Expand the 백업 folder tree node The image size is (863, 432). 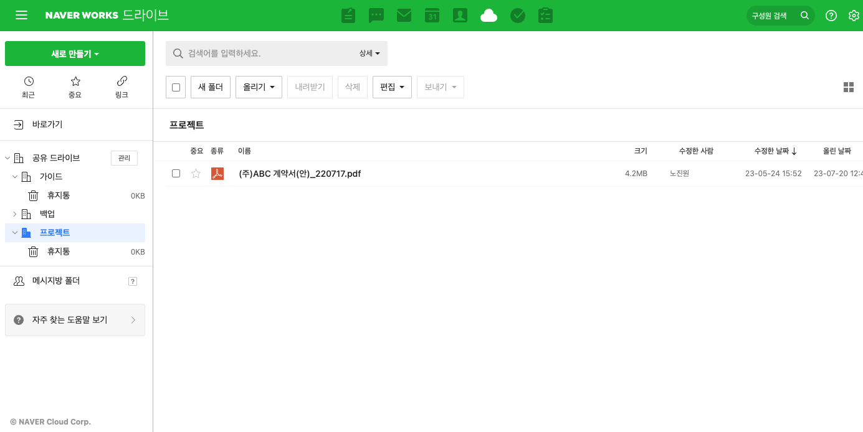(x=15, y=214)
